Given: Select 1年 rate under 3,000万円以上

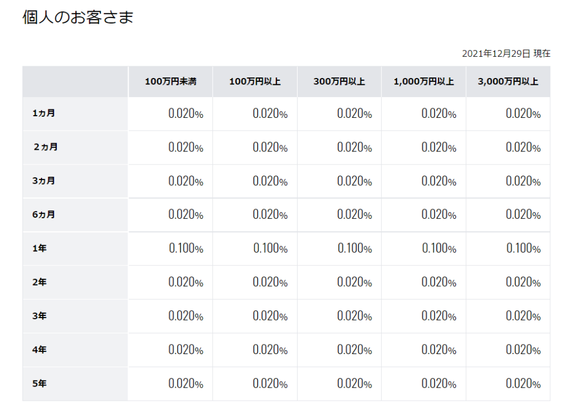Looking at the screenshot, I should (x=523, y=249).
